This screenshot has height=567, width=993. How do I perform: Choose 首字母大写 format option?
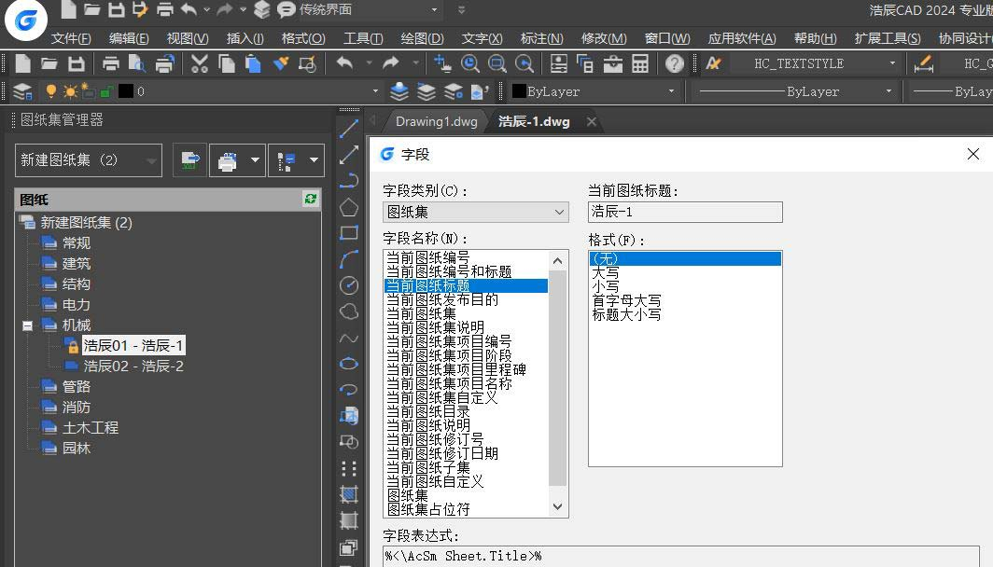(x=626, y=300)
